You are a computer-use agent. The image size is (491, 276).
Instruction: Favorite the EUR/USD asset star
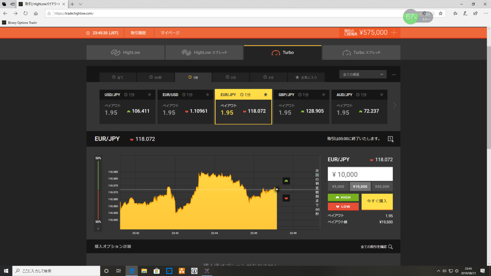(x=207, y=95)
